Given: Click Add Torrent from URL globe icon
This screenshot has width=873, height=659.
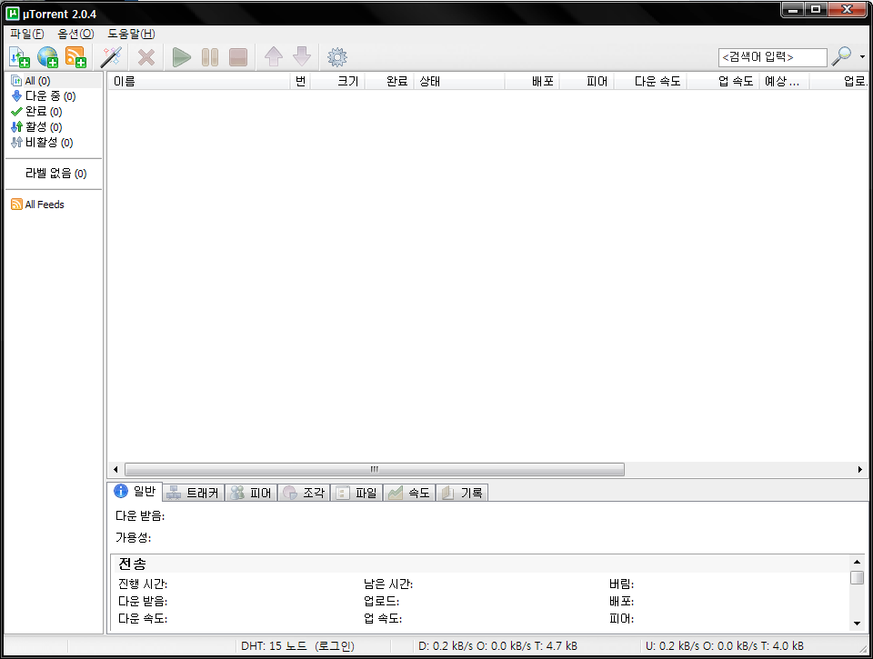Looking at the screenshot, I should 48,57.
